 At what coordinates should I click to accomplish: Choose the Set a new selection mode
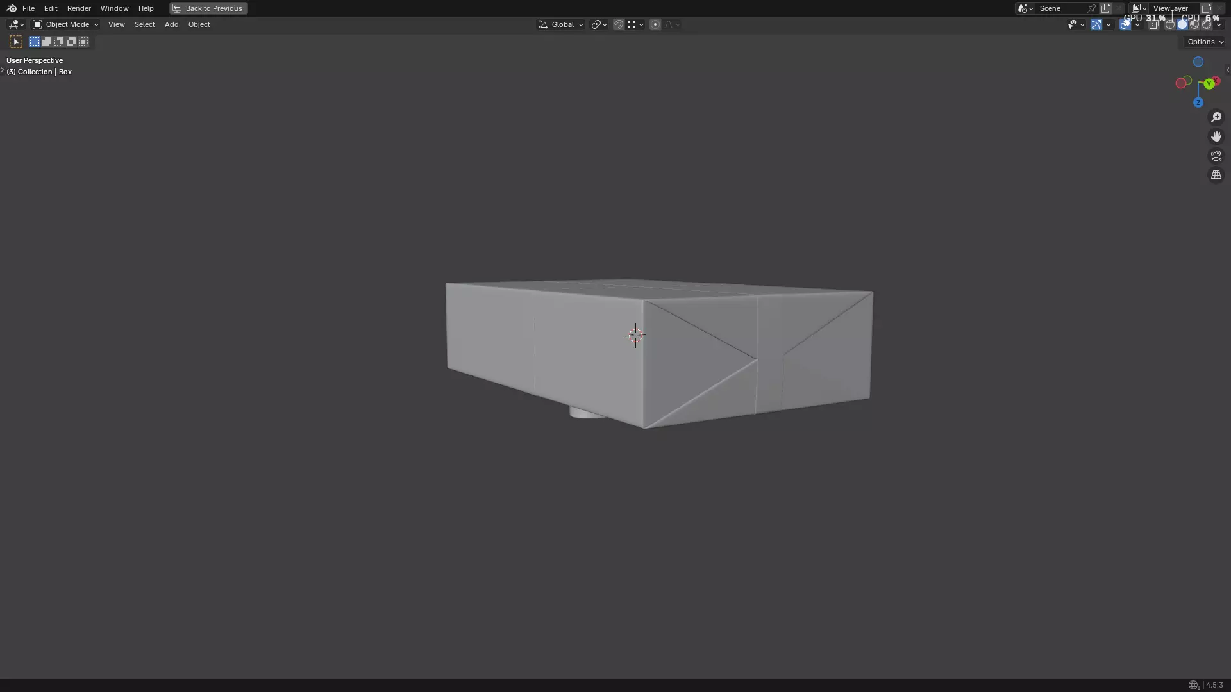(35, 42)
